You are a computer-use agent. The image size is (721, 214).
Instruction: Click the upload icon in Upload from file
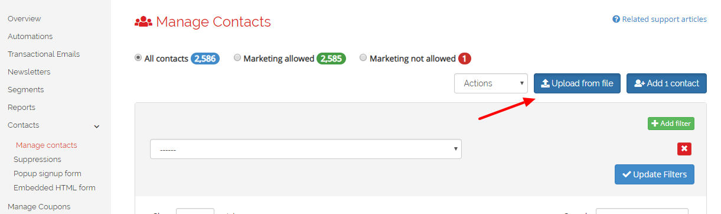point(546,83)
